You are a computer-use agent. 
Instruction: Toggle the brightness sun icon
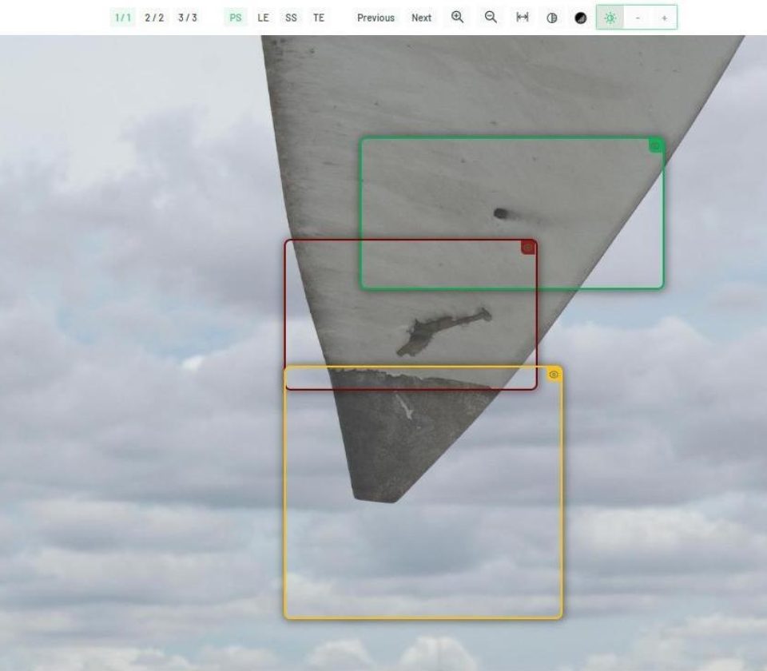coord(610,18)
